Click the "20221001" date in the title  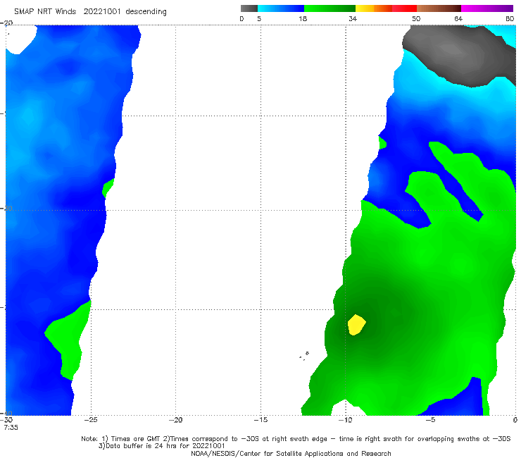point(102,12)
